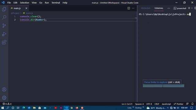196x110 pixels.
Task: Create a new terminal with plus icon
Action: (189, 8)
